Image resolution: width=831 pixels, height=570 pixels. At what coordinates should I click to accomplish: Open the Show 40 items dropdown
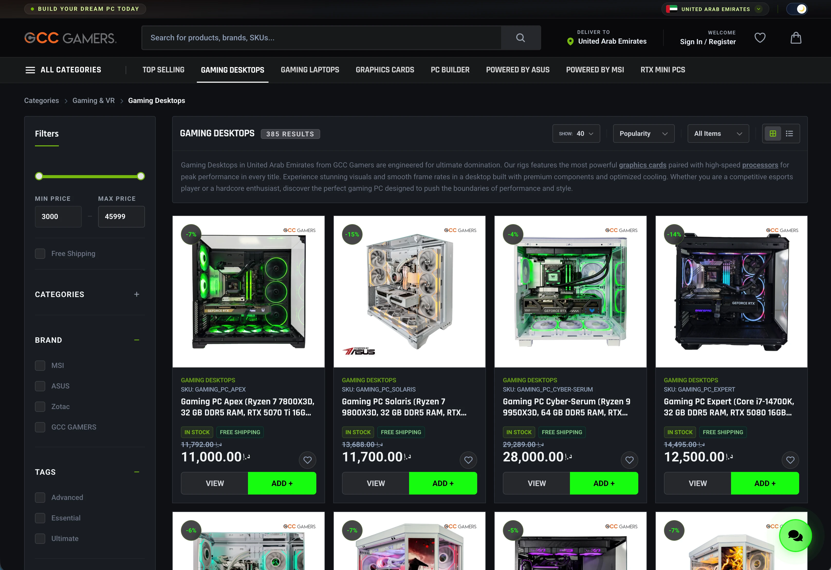[576, 134]
